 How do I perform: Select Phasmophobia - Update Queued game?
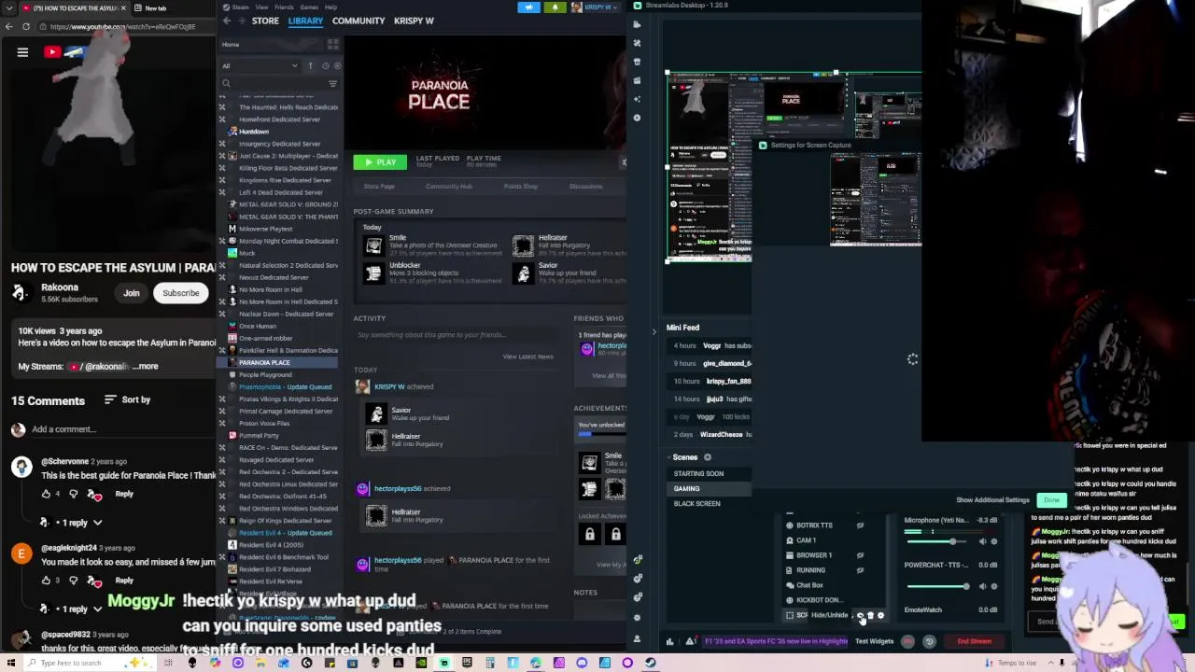coord(285,386)
